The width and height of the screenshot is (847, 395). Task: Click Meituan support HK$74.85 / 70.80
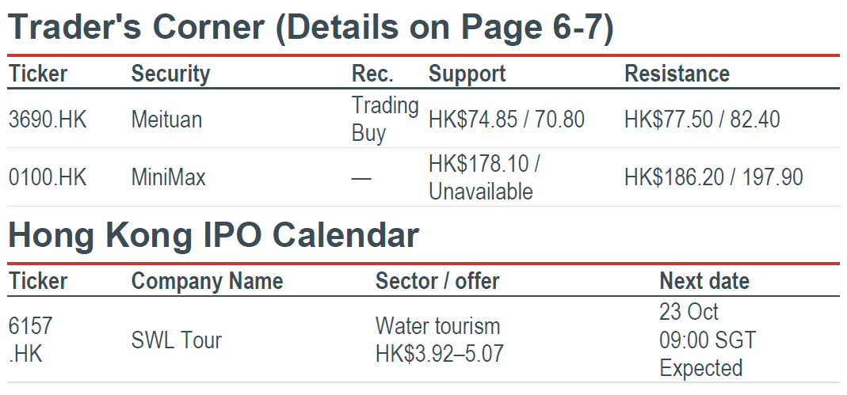pyautogui.click(x=506, y=120)
